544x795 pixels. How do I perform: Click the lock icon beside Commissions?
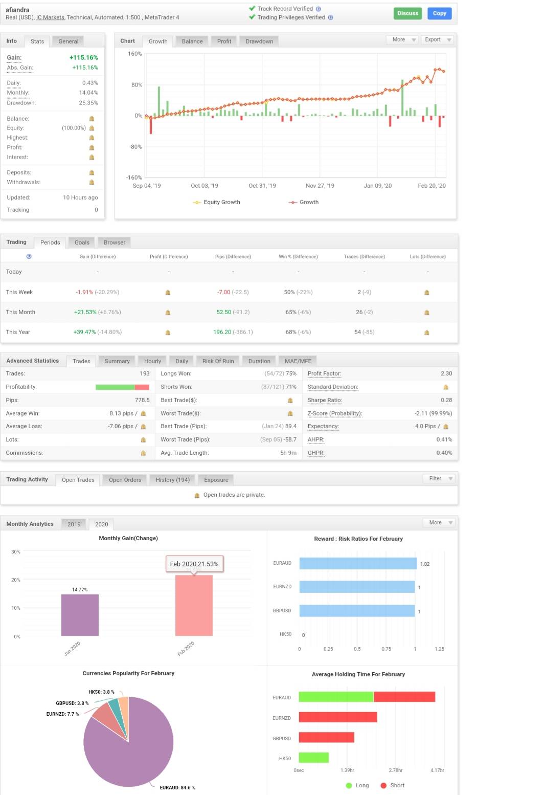point(143,453)
